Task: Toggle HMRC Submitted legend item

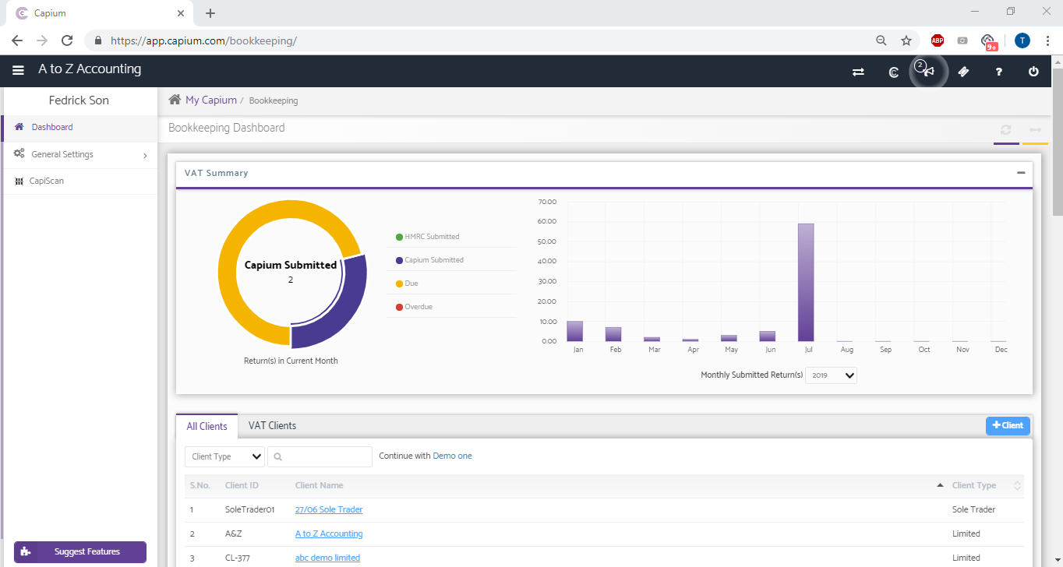Action: point(427,237)
